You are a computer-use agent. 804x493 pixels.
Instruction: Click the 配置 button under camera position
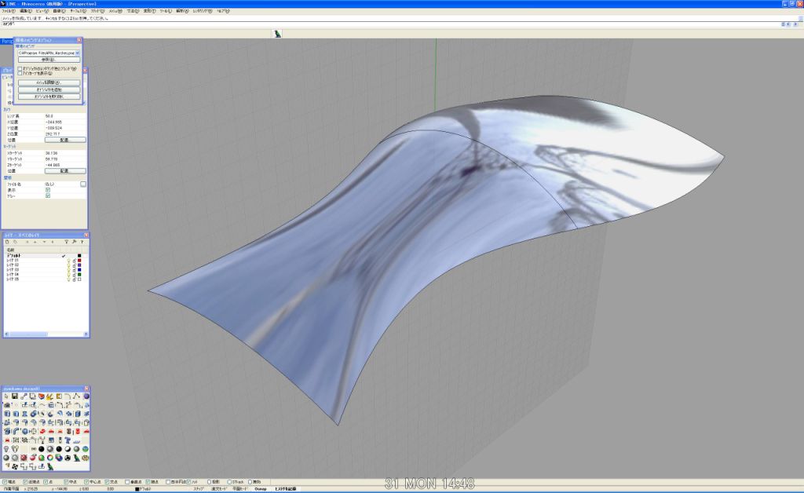pyautogui.click(x=65, y=139)
